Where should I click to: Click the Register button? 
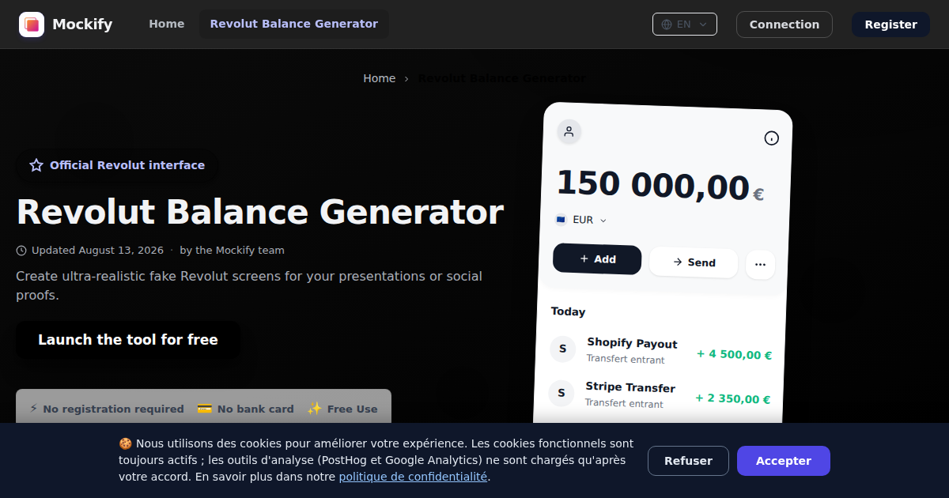(x=890, y=25)
